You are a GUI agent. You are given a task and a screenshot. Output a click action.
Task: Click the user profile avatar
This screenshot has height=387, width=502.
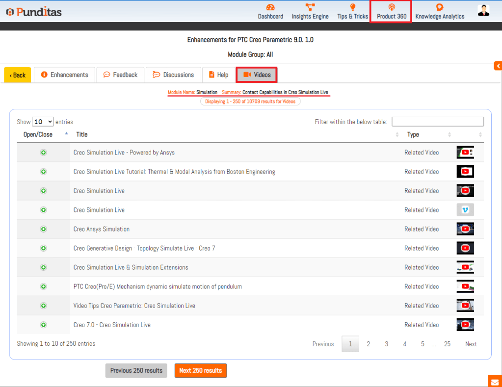(483, 11)
